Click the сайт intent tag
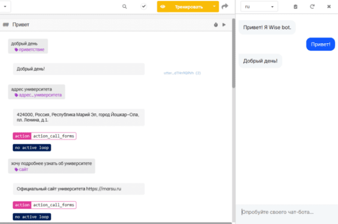The image size is (338, 224). pyautogui.click(x=21, y=170)
